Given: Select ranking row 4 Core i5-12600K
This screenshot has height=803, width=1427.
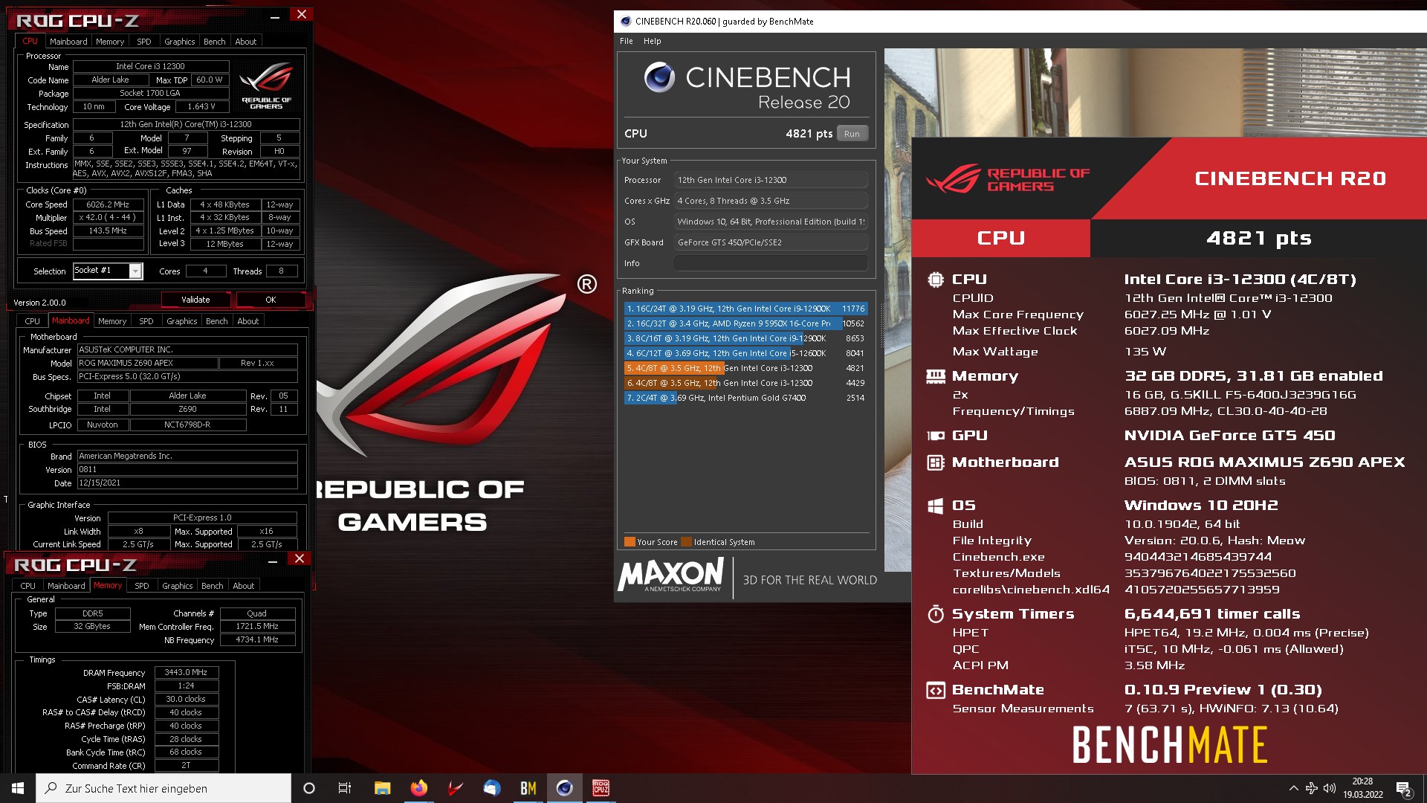Looking at the screenshot, I should pyautogui.click(x=745, y=353).
